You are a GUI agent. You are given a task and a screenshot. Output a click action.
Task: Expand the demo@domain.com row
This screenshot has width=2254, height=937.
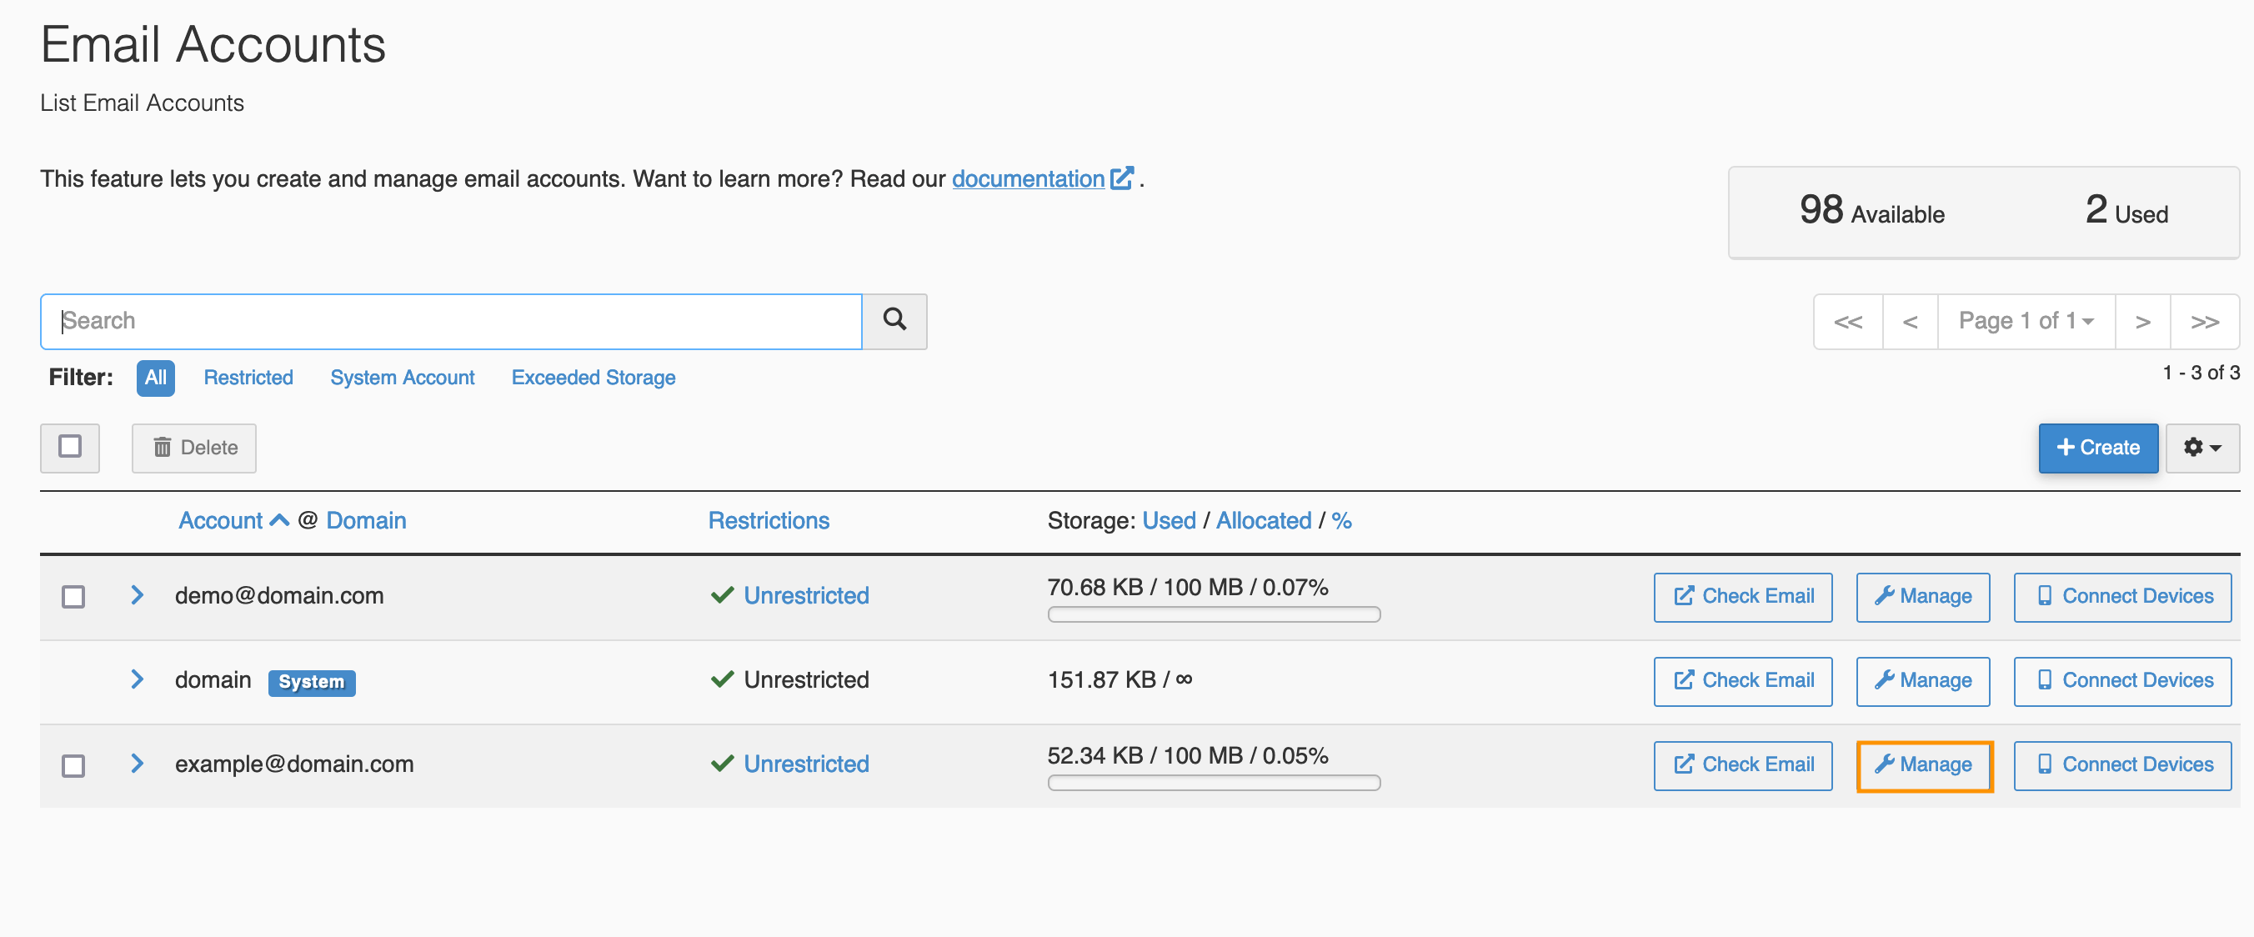(138, 595)
